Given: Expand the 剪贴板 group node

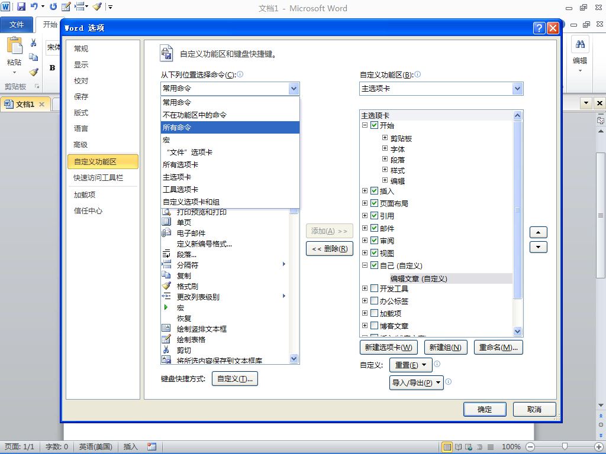Looking at the screenshot, I should pos(385,137).
